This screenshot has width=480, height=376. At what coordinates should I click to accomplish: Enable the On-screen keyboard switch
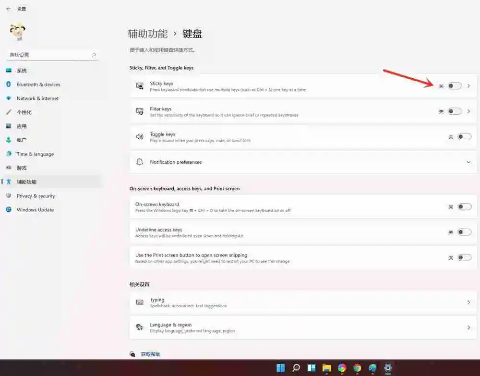pyautogui.click(x=464, y=206)
